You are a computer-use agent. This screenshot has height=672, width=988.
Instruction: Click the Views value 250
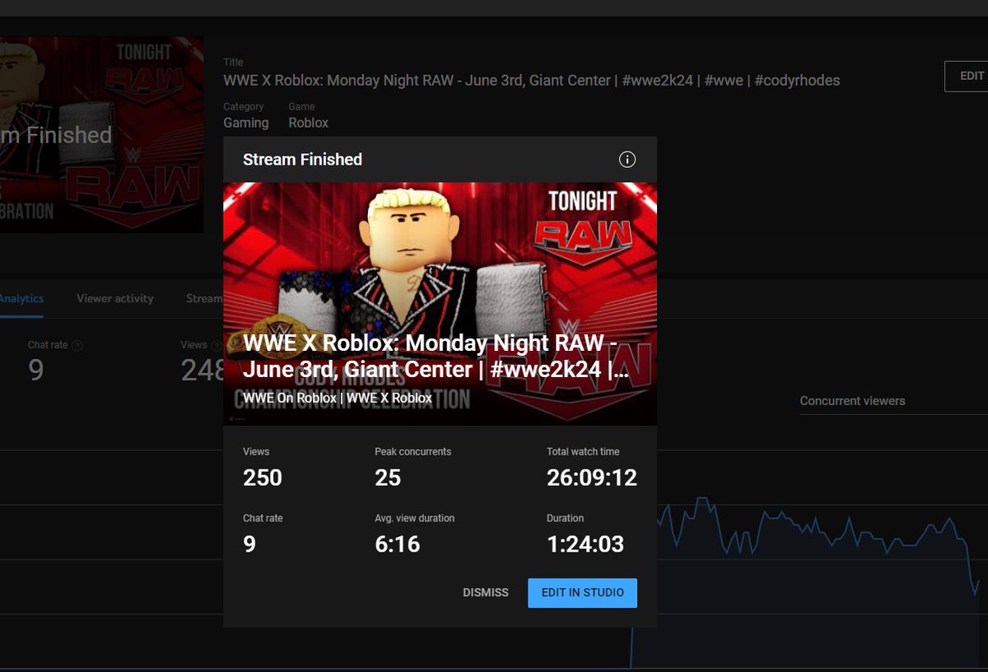coord(263,478)
